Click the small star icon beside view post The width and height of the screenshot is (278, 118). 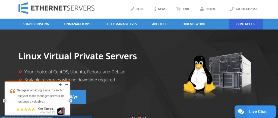pyautogui.click(x=53, y=112)
